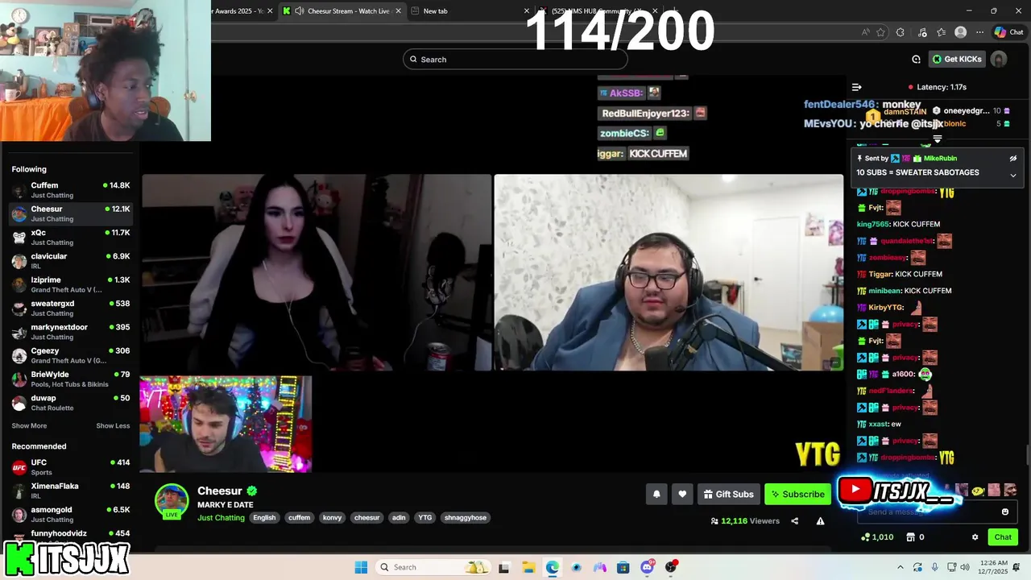Click the shnaggyhose tag
The width and height of the screenshot is (1031, 580).
[x=467, y=518]
